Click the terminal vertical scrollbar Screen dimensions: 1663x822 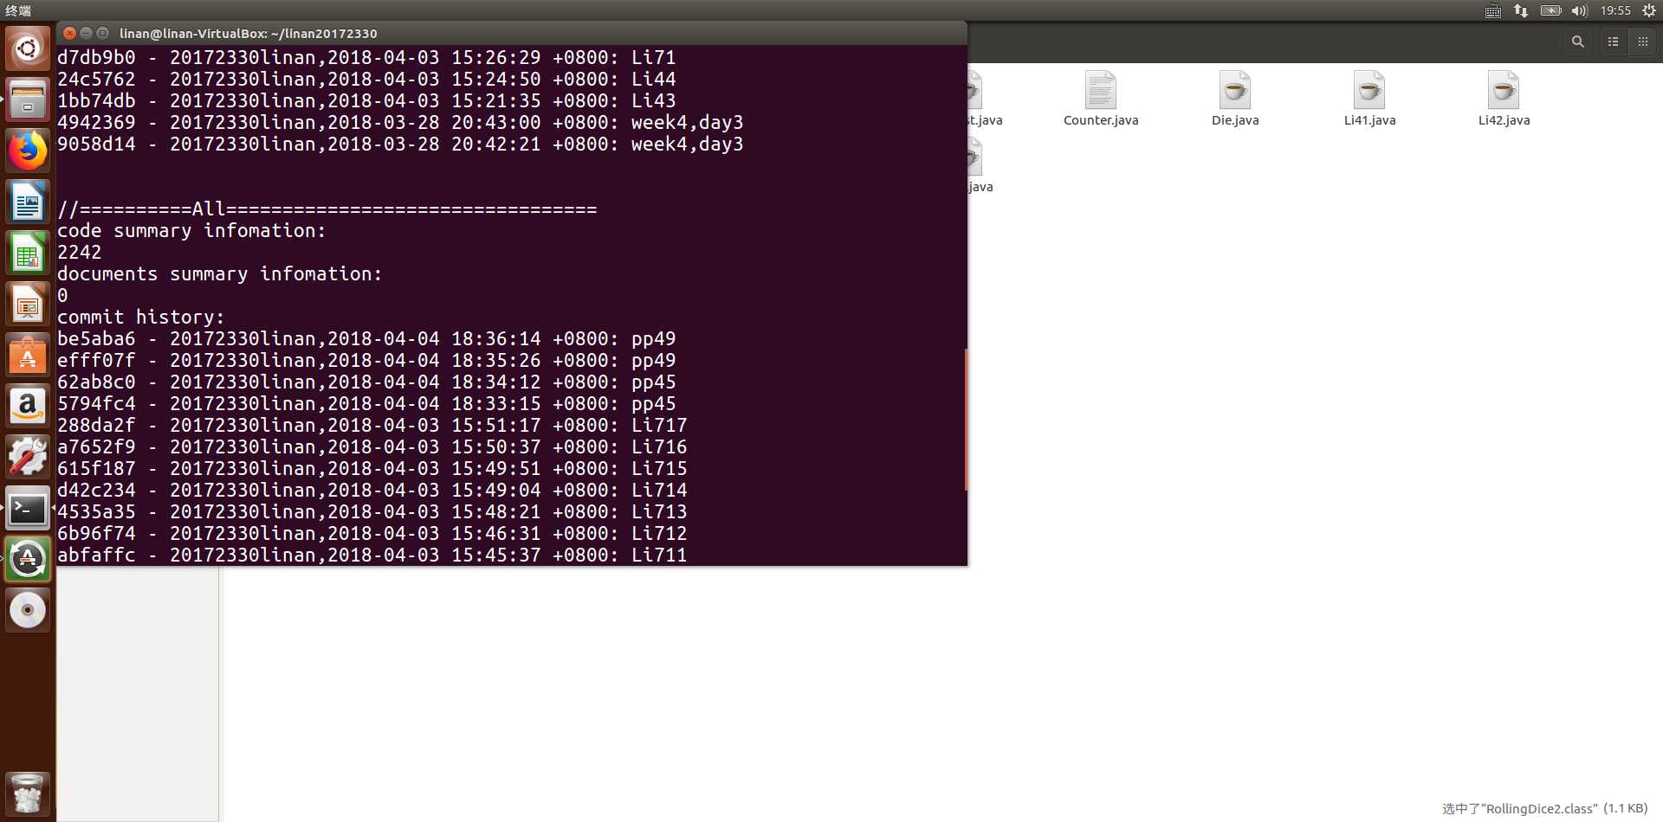pyautogui.click(x=965, y=420)
